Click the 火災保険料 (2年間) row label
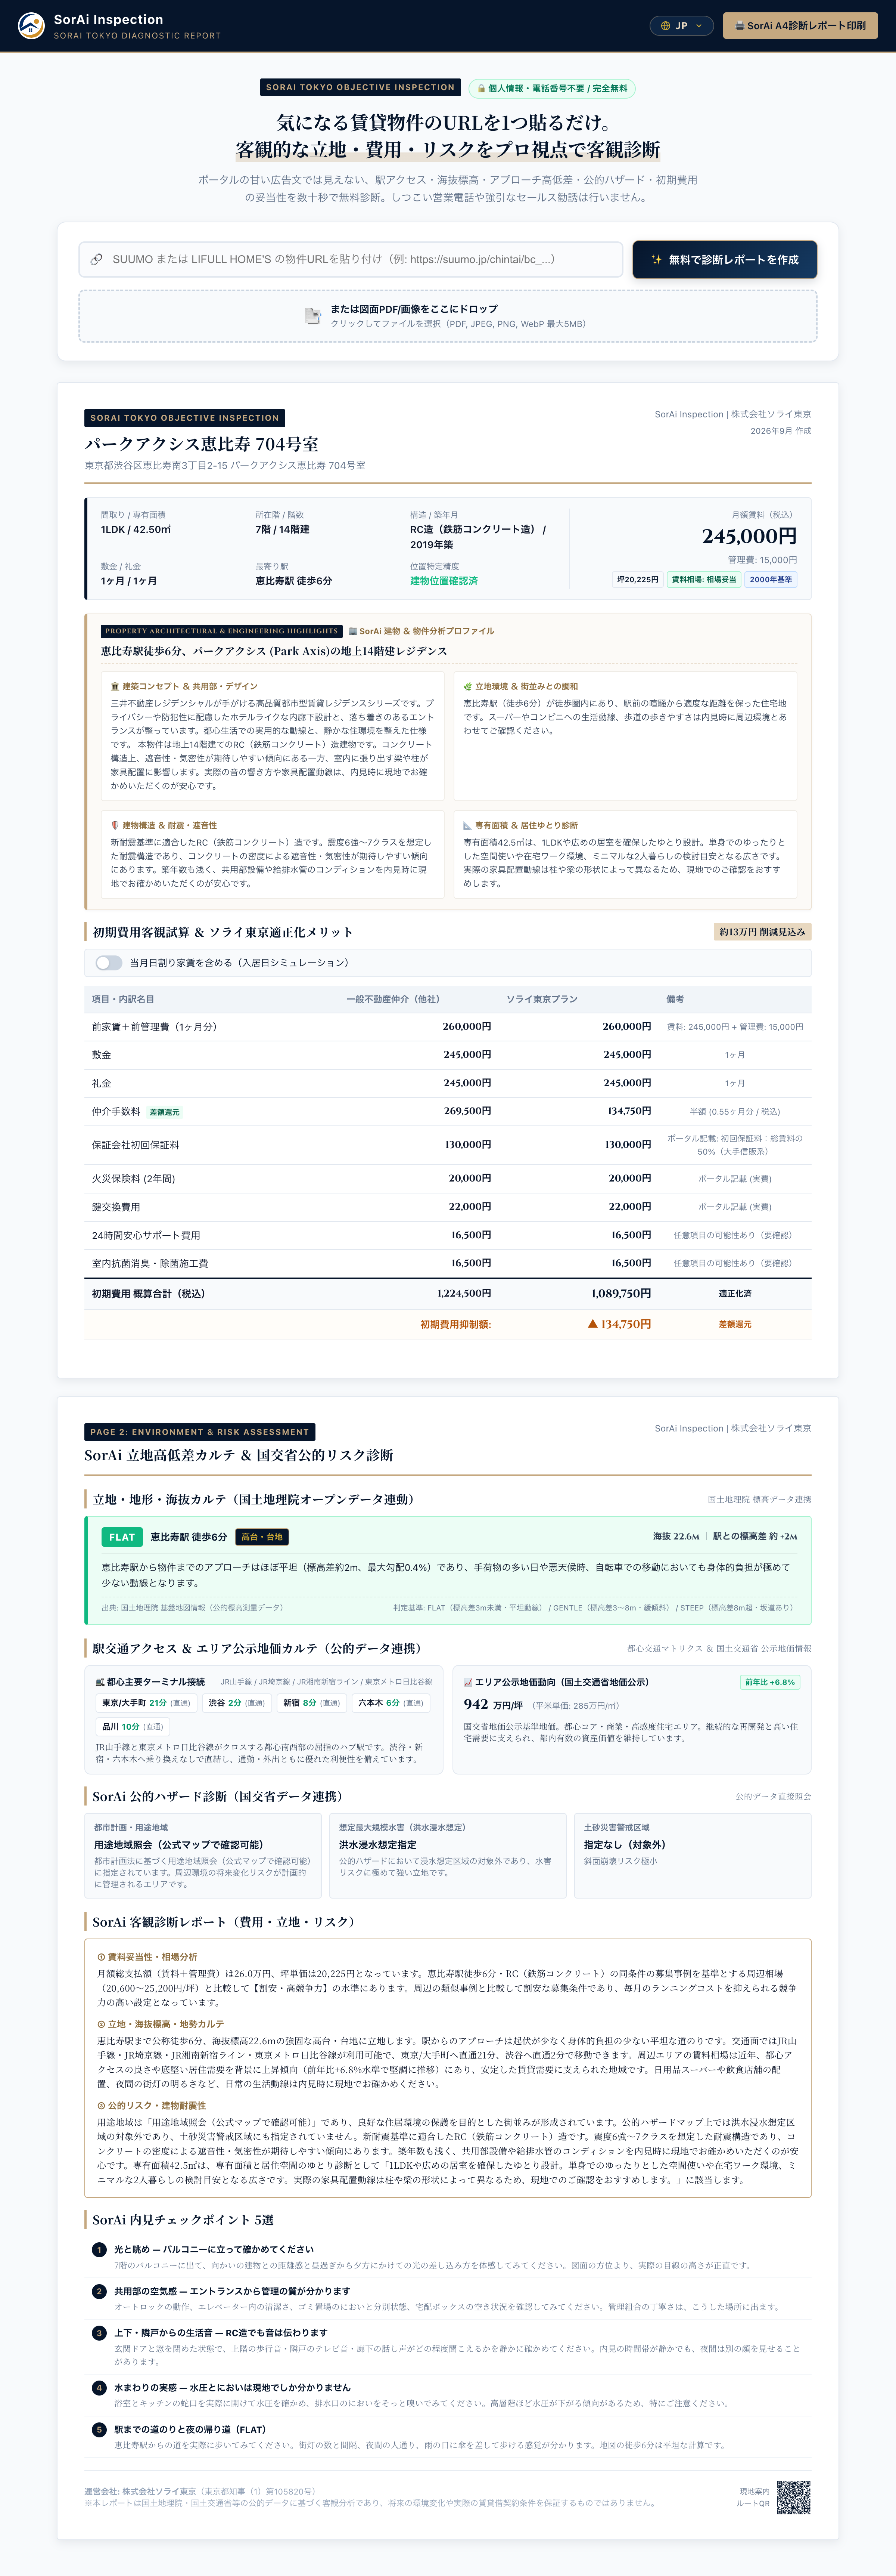Viewport: 896px width, 2576px height. point(134,1179)
